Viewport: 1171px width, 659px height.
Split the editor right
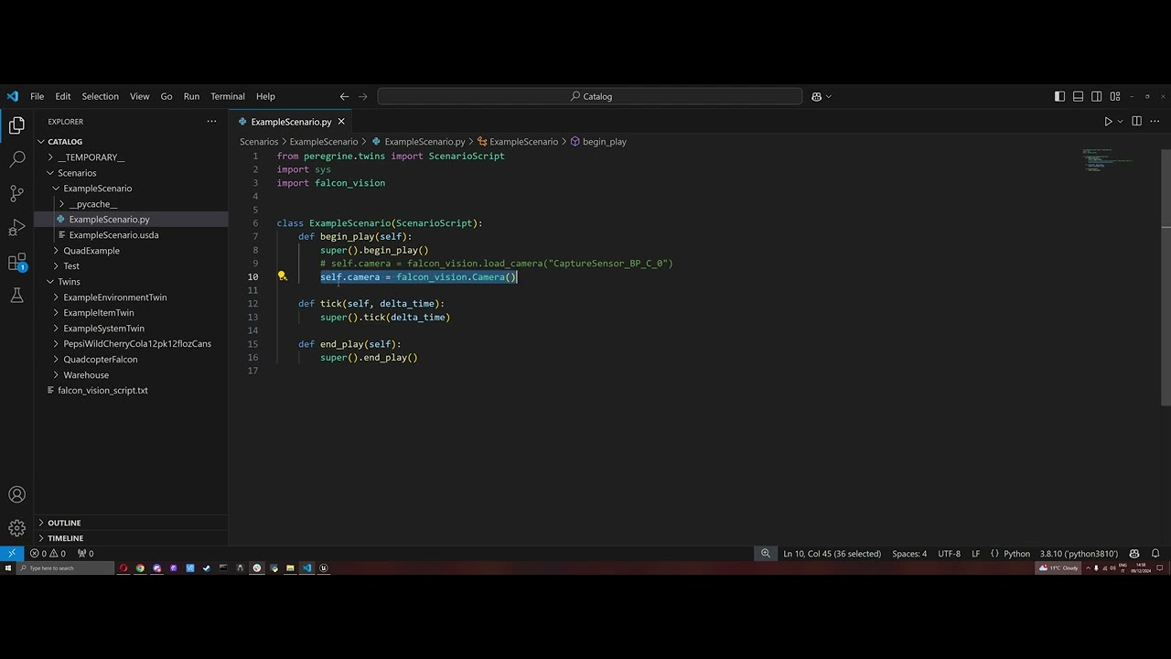pos(1136,121)
